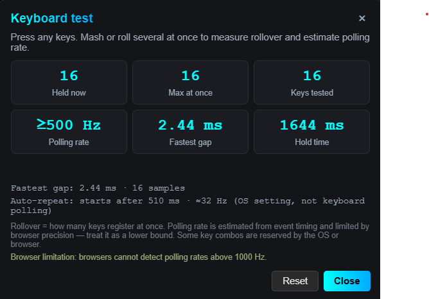Click the Browser limitation notice text
This screenshot has height=299, width=429.
coord(139,257)
